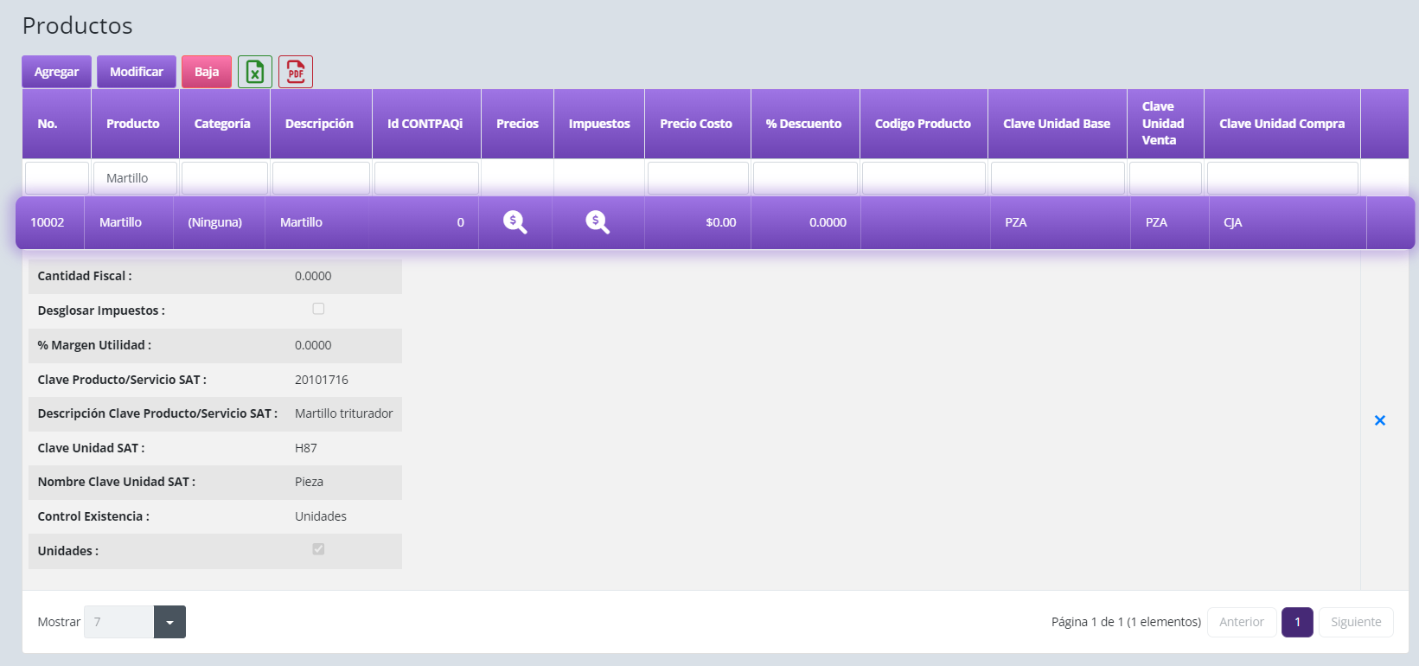Sort by the Precio Costo column header
Viewport: 1419px width, 666px height.
(696, 124)
